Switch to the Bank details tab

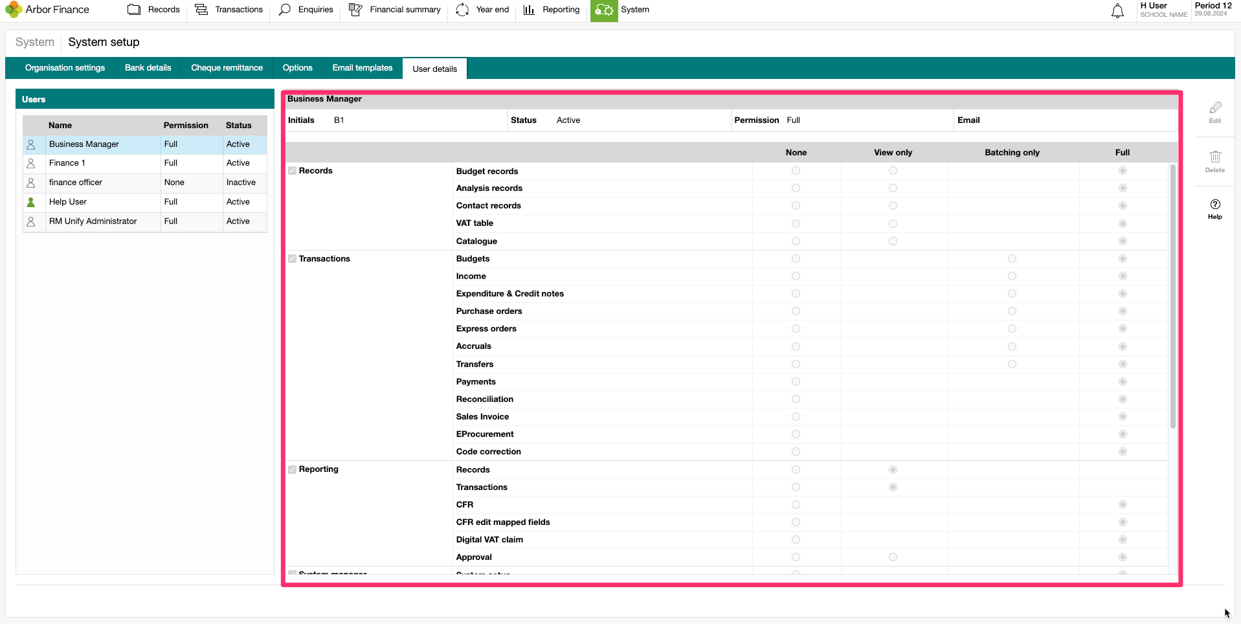[148, 68]
